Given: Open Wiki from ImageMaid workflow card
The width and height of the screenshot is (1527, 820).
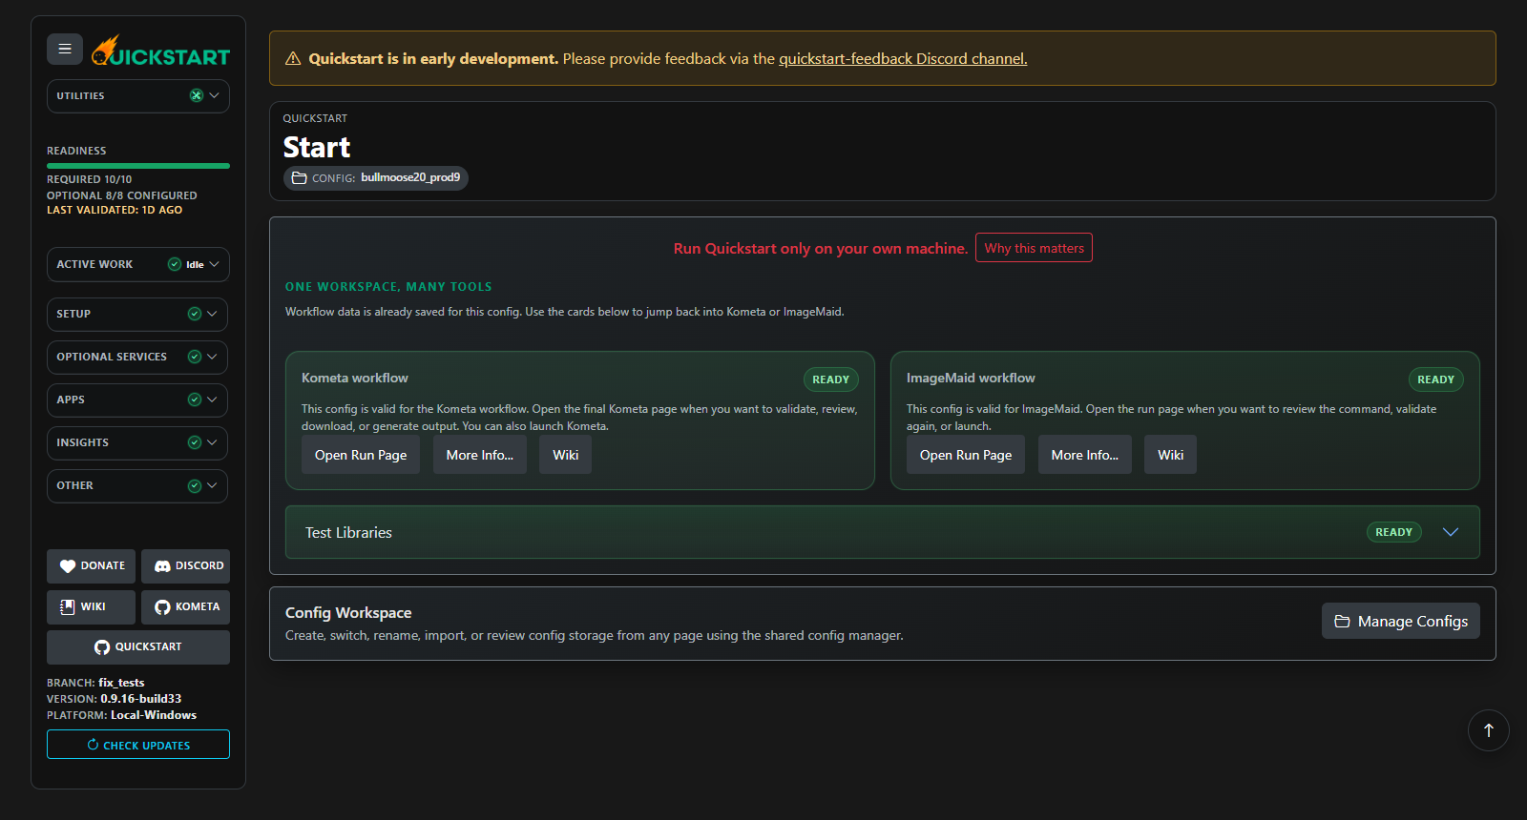Looking at the screenshot, I should coord(1171,455).
